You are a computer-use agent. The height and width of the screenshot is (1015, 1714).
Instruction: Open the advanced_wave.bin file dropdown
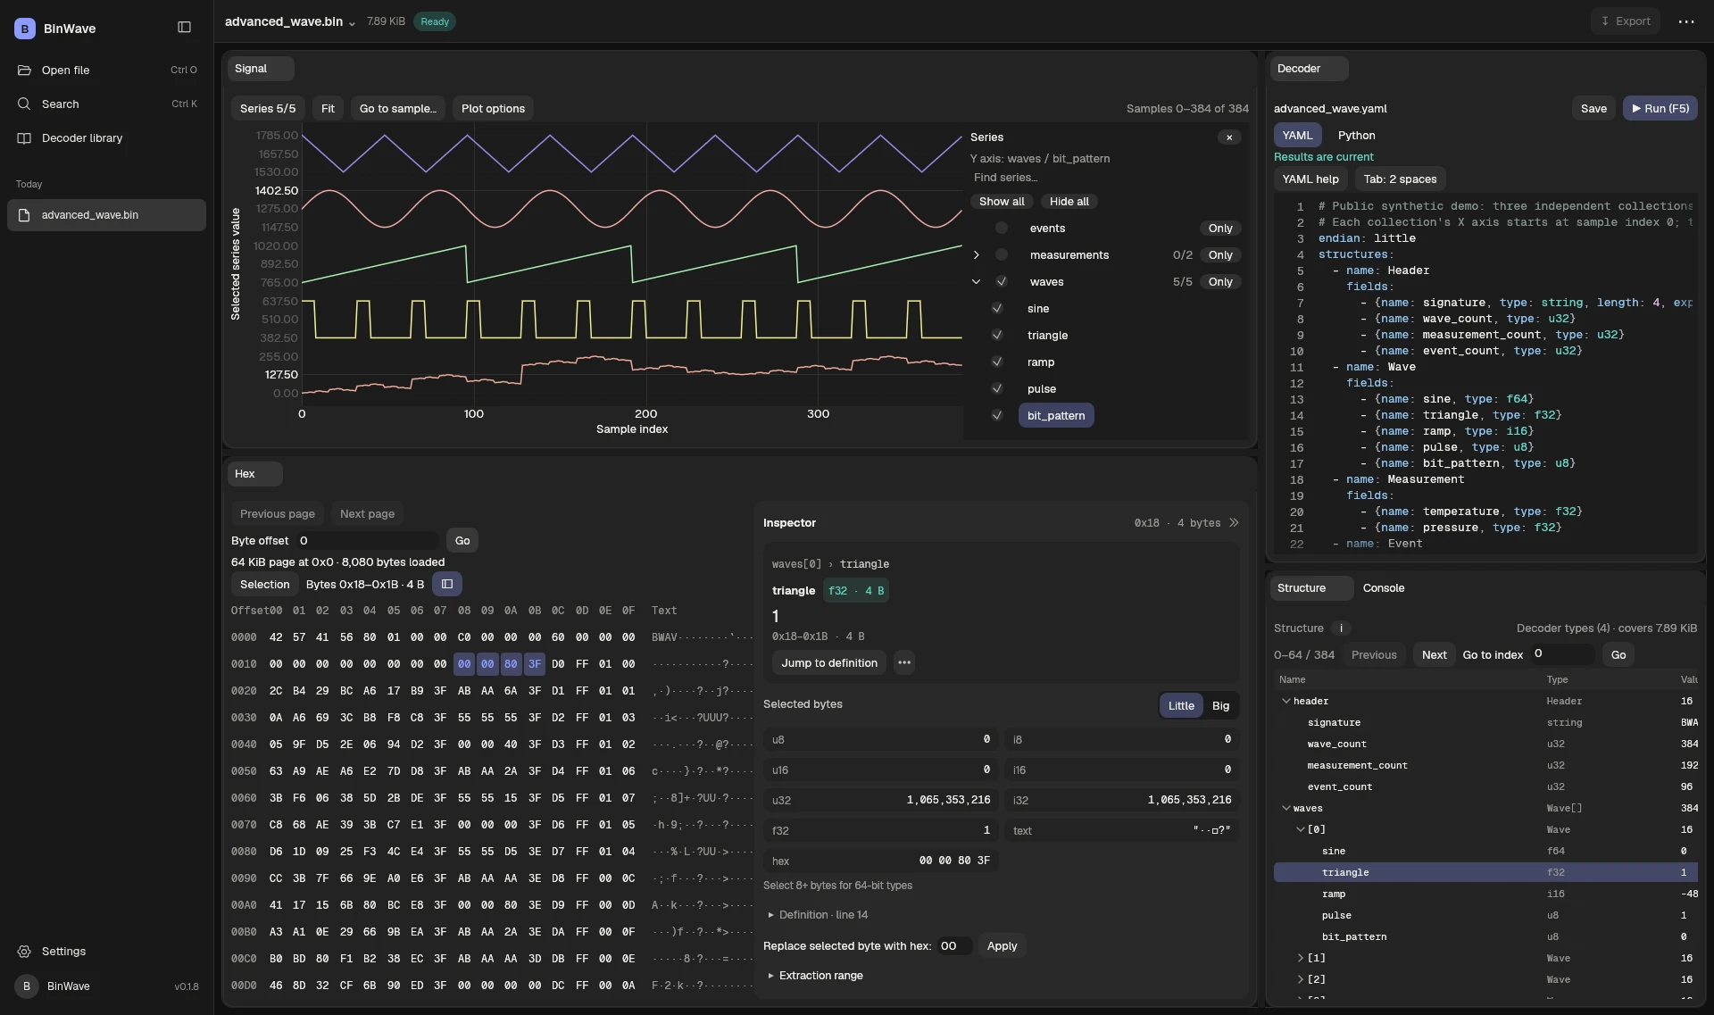click(290, 21)
